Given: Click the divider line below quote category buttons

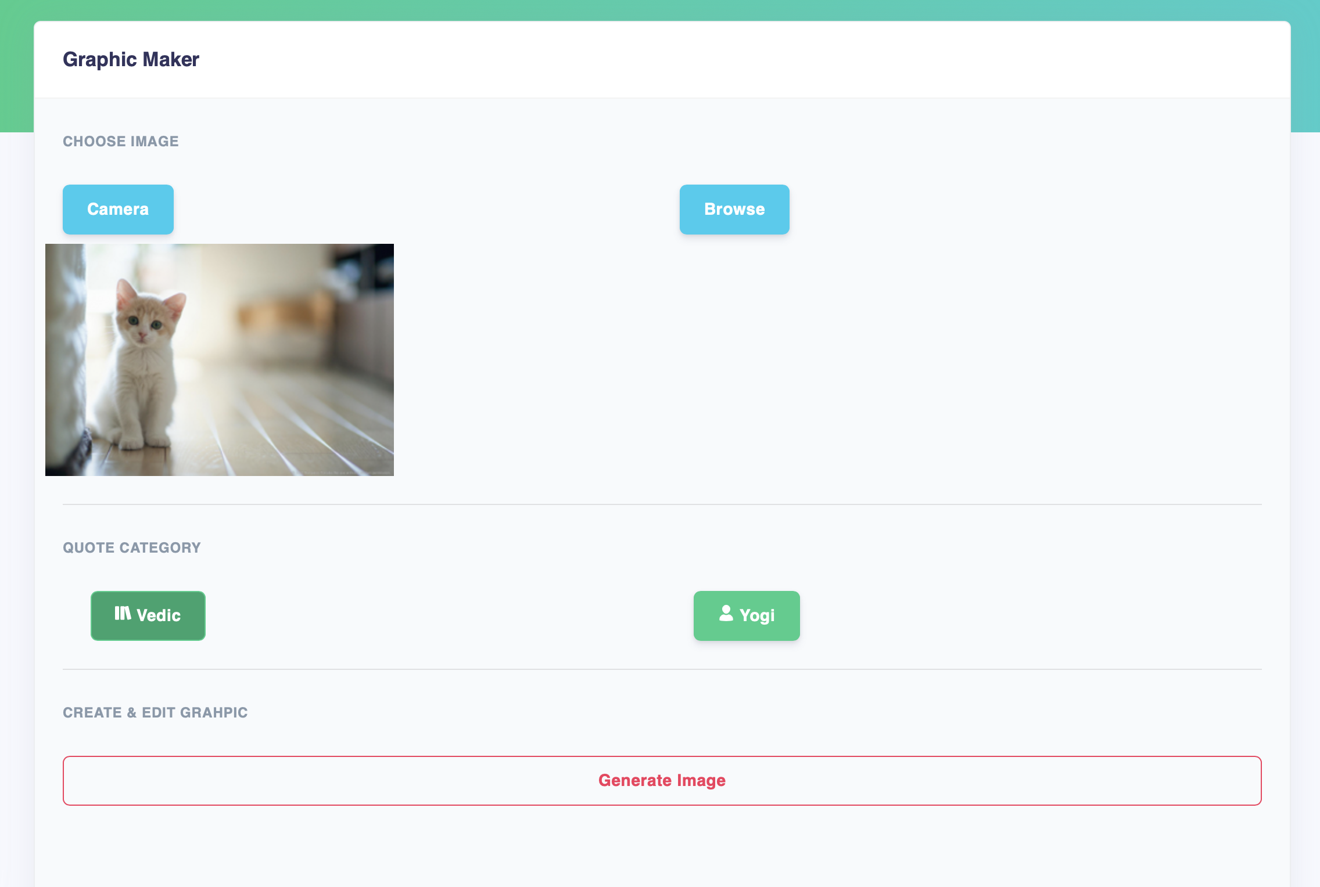Looking at the screenshot, I should [662, 669].
